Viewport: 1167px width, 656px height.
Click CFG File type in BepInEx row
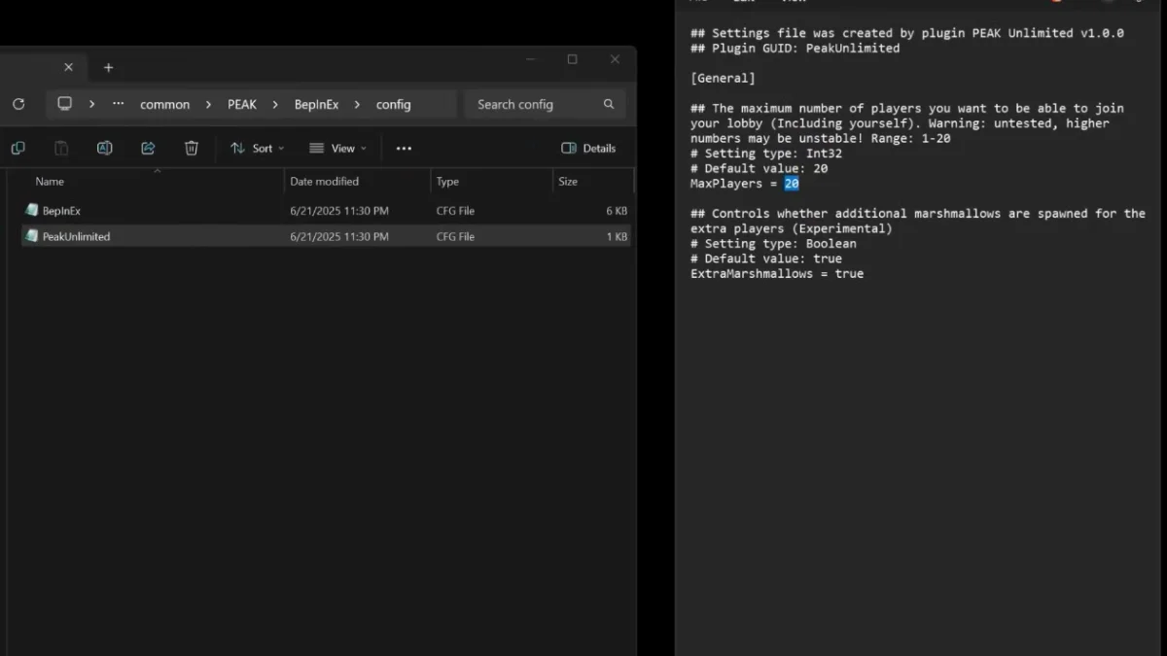coord(455,210)
